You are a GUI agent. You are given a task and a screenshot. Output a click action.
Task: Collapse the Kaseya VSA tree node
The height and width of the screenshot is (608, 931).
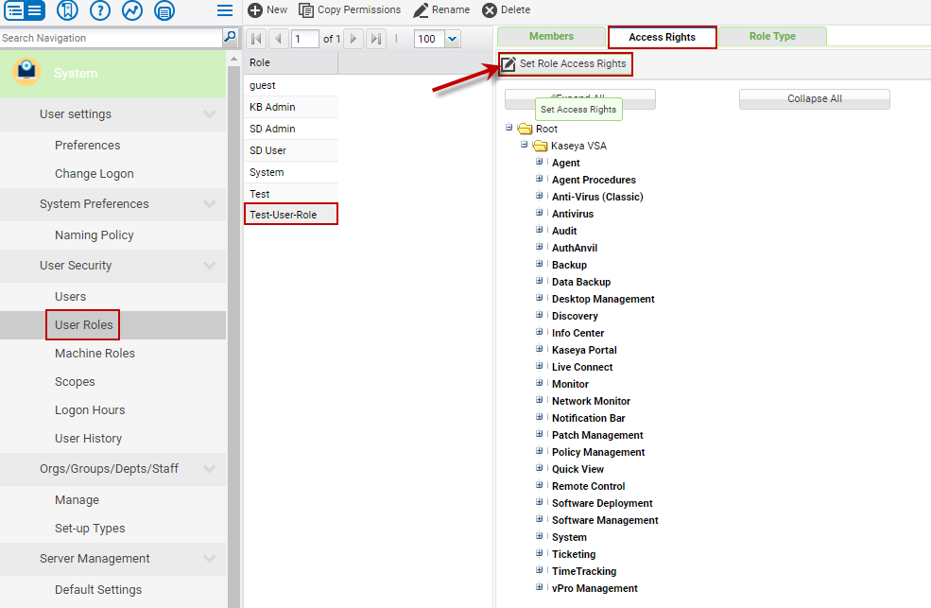[x=524, y=145]
